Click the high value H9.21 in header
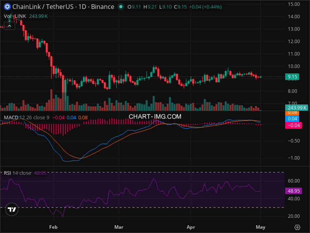Viewport: 310px width, 233px height. click(150, 7)
